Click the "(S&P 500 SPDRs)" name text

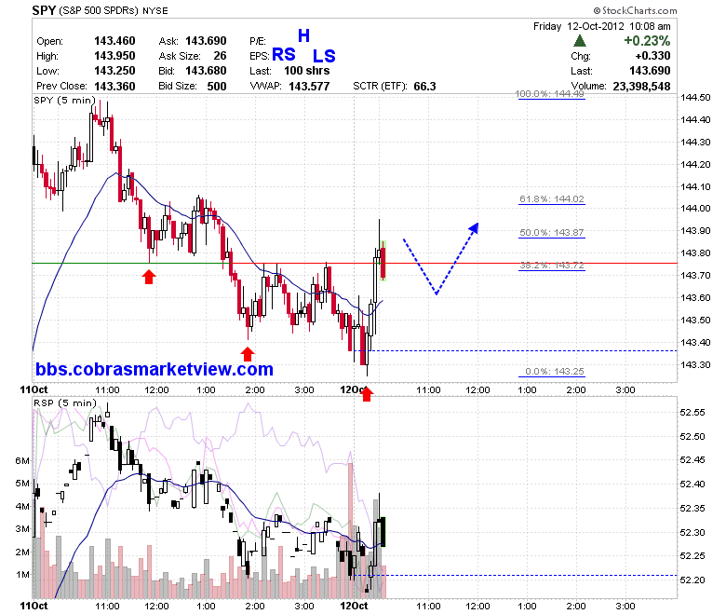(x=99, y=10)
